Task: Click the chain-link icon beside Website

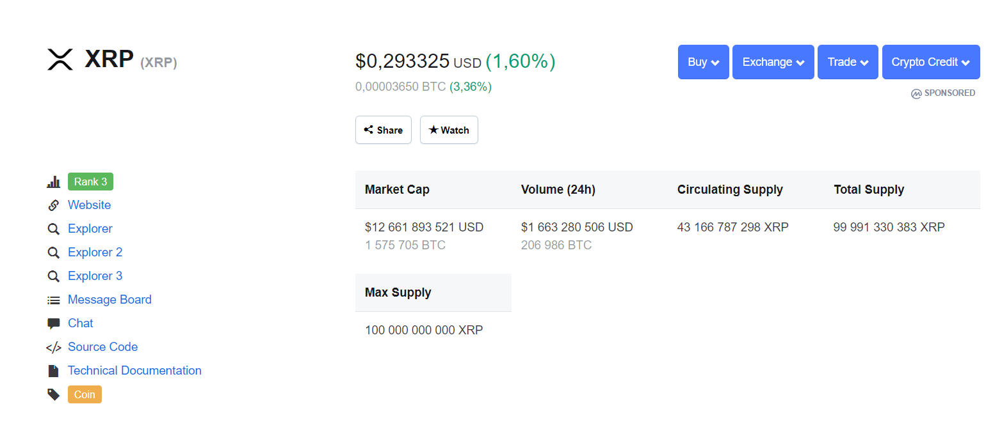Action: 54,205
